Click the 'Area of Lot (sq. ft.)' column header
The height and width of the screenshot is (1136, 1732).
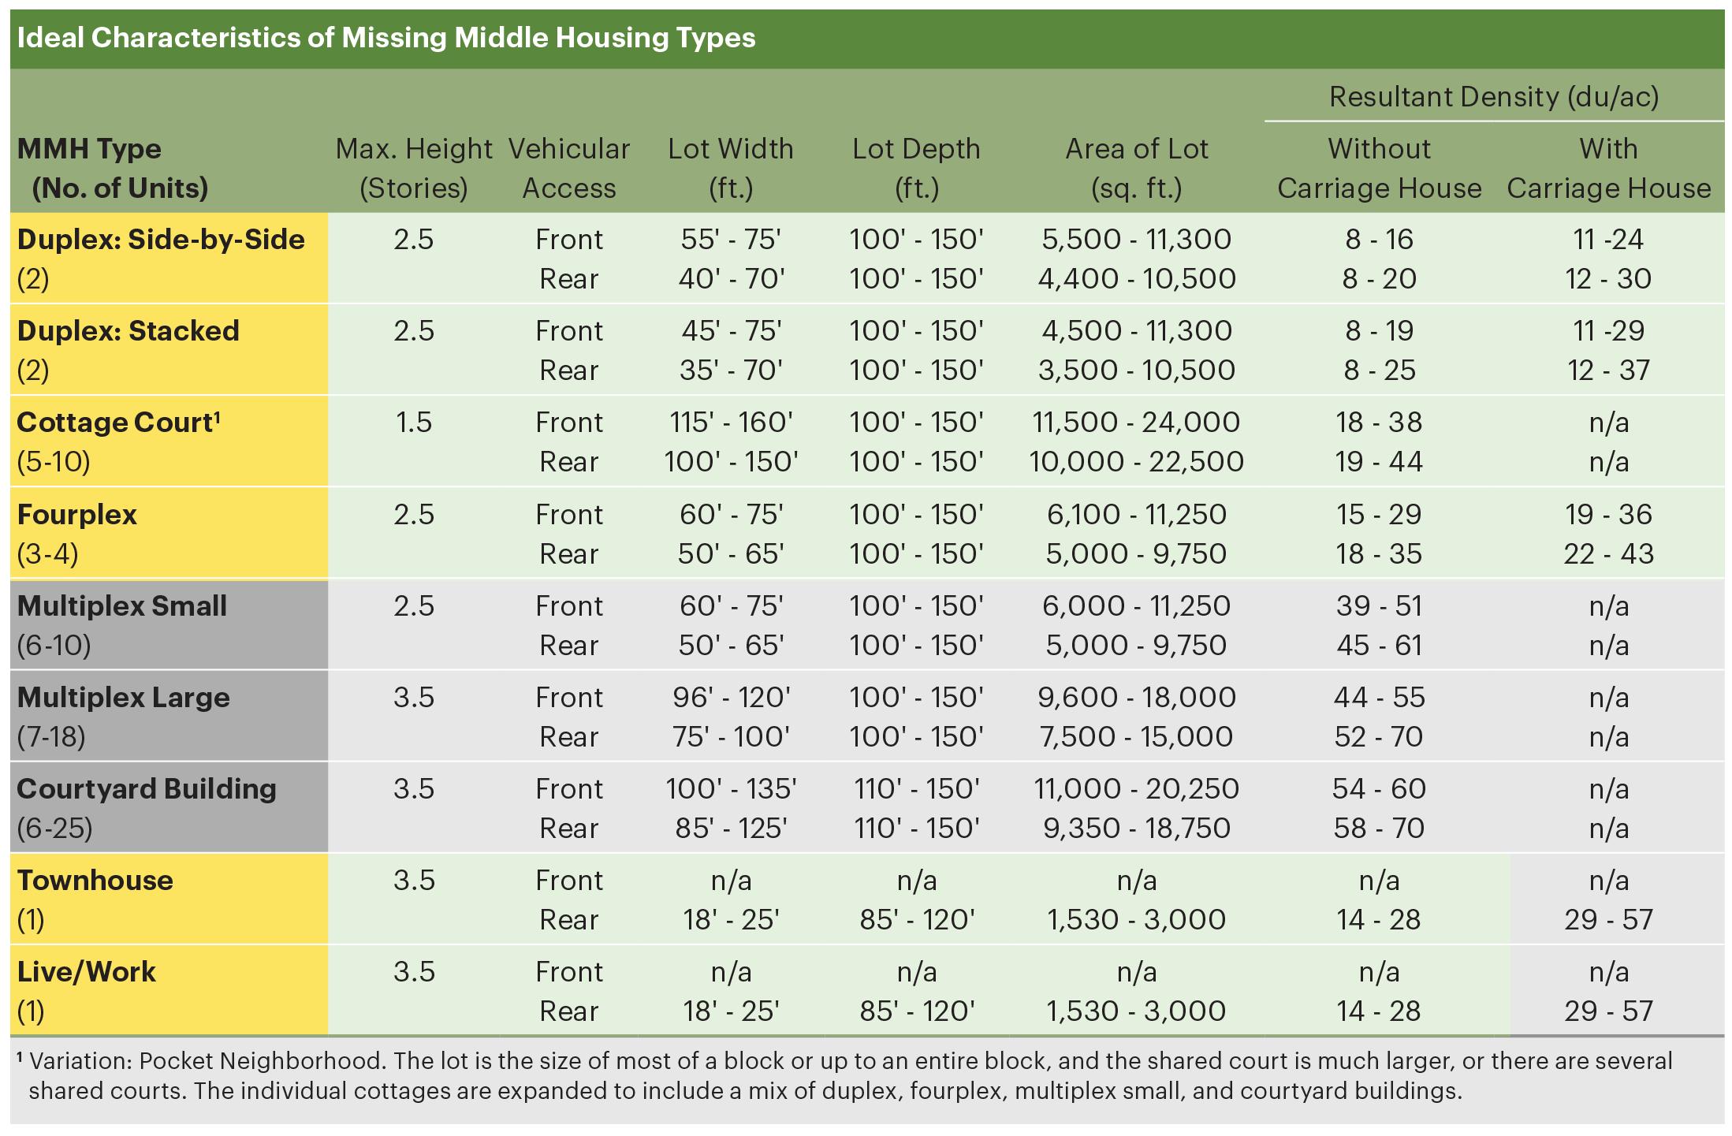tap(1137, 169)
